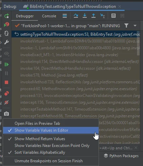Select frame invokeMethod:728, ReflectionUtils
Screen dimensions: 143x166
pyautogui.click(x=76, y=82)
